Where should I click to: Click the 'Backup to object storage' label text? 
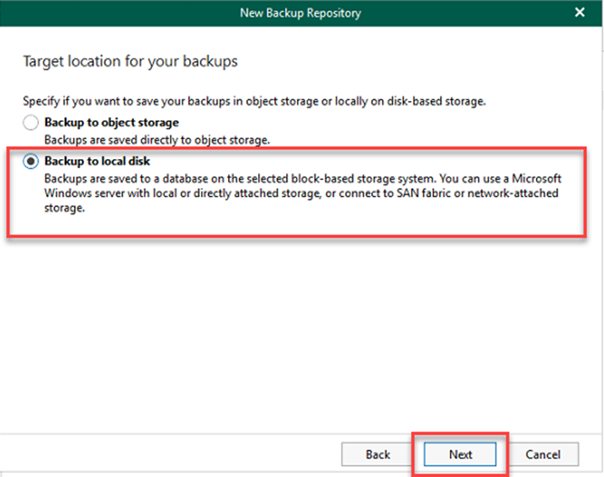(x=111, y=123)
